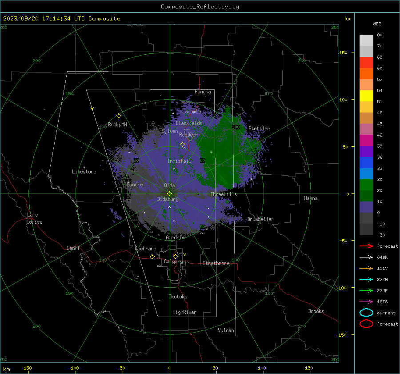This screenshot has height=374, width=400.
Task: Click the red 65-60 dBZ color swatch
Action: point(366,63)
